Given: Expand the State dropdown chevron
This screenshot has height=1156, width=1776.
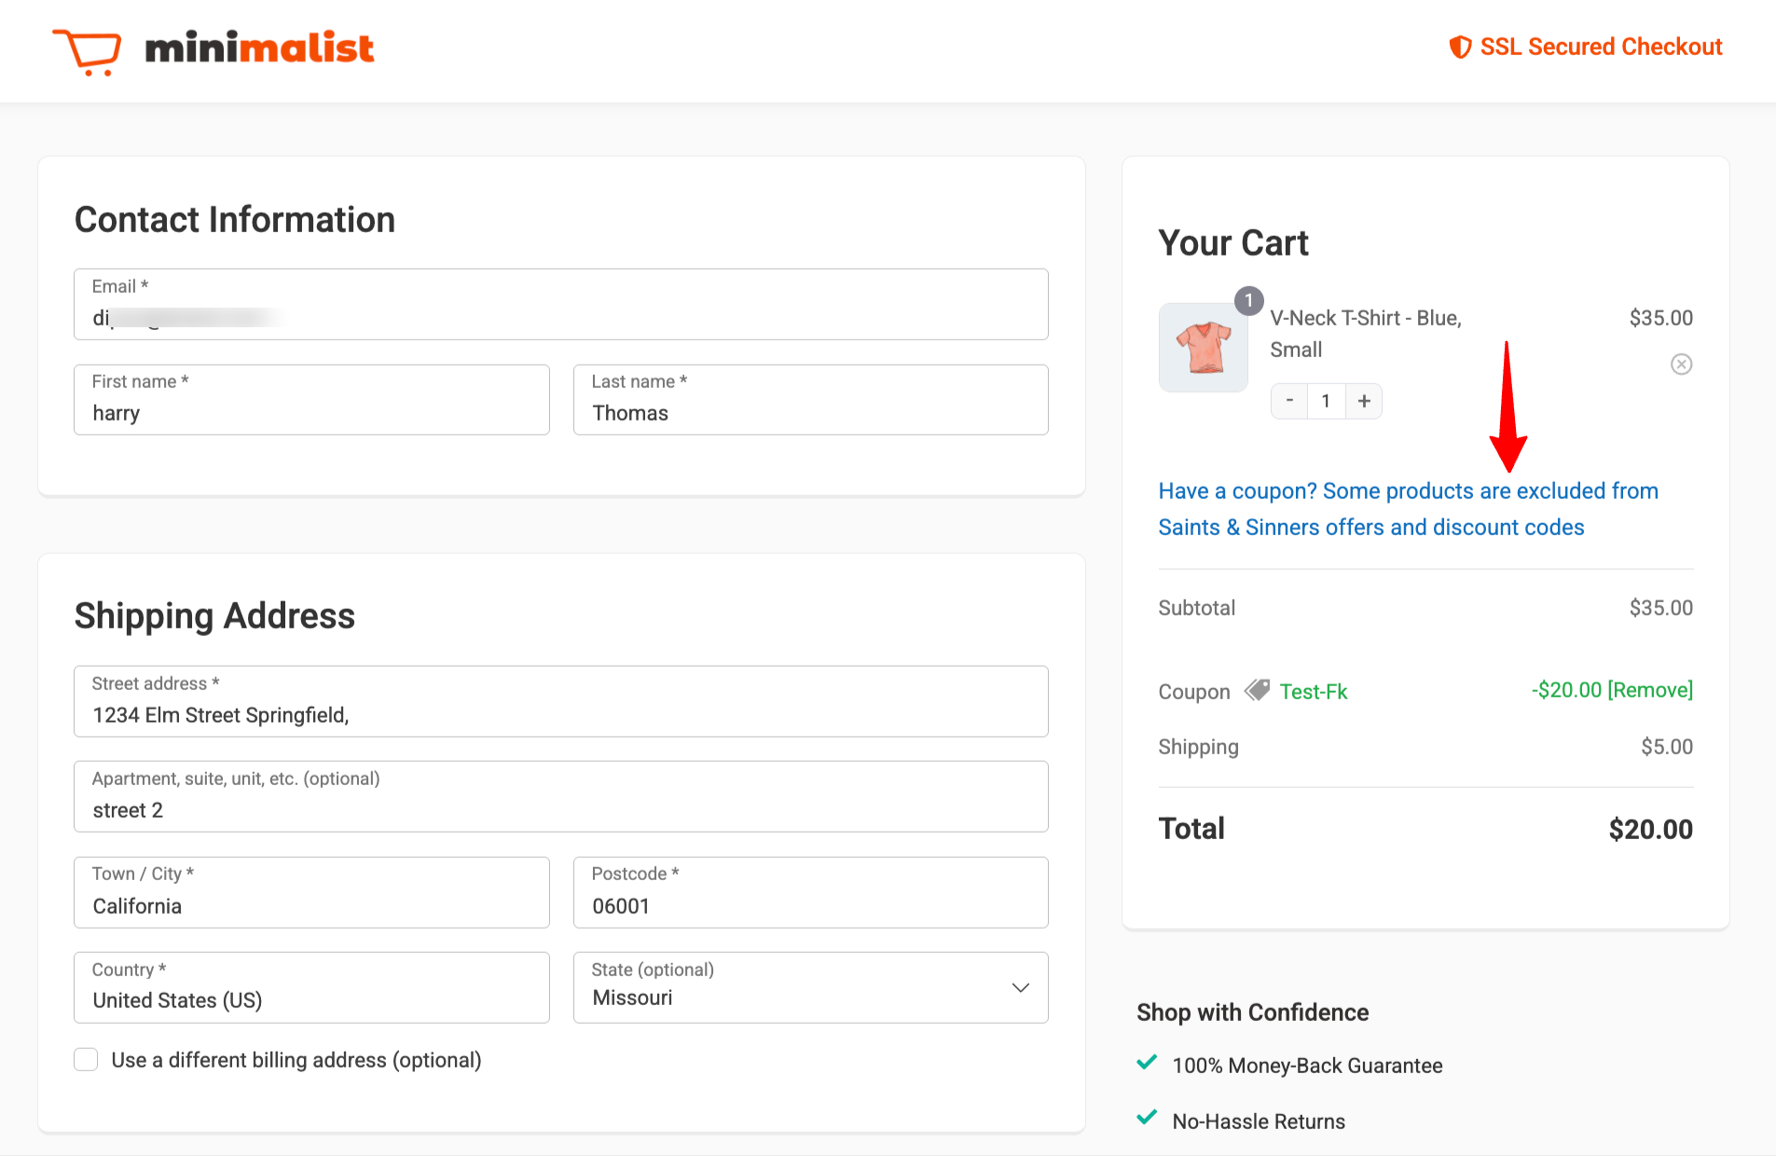Looking at the screenshot, I should 1021,987.
